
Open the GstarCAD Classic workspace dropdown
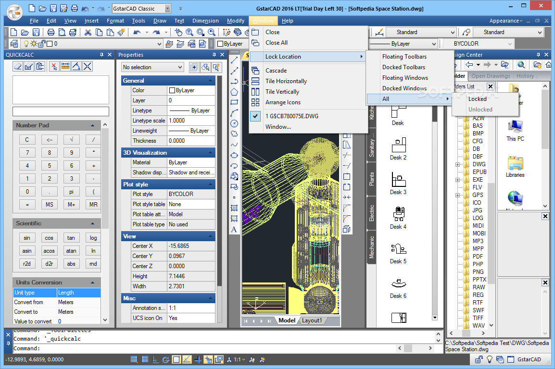click(168, 9)
